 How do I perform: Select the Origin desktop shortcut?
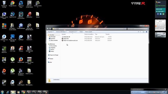[4, 71]
